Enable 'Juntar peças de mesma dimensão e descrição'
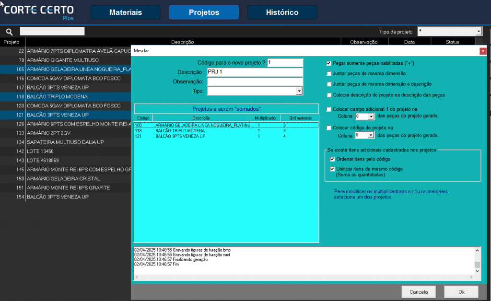This screenshot has width=491, height=301. tap(329, 84)
